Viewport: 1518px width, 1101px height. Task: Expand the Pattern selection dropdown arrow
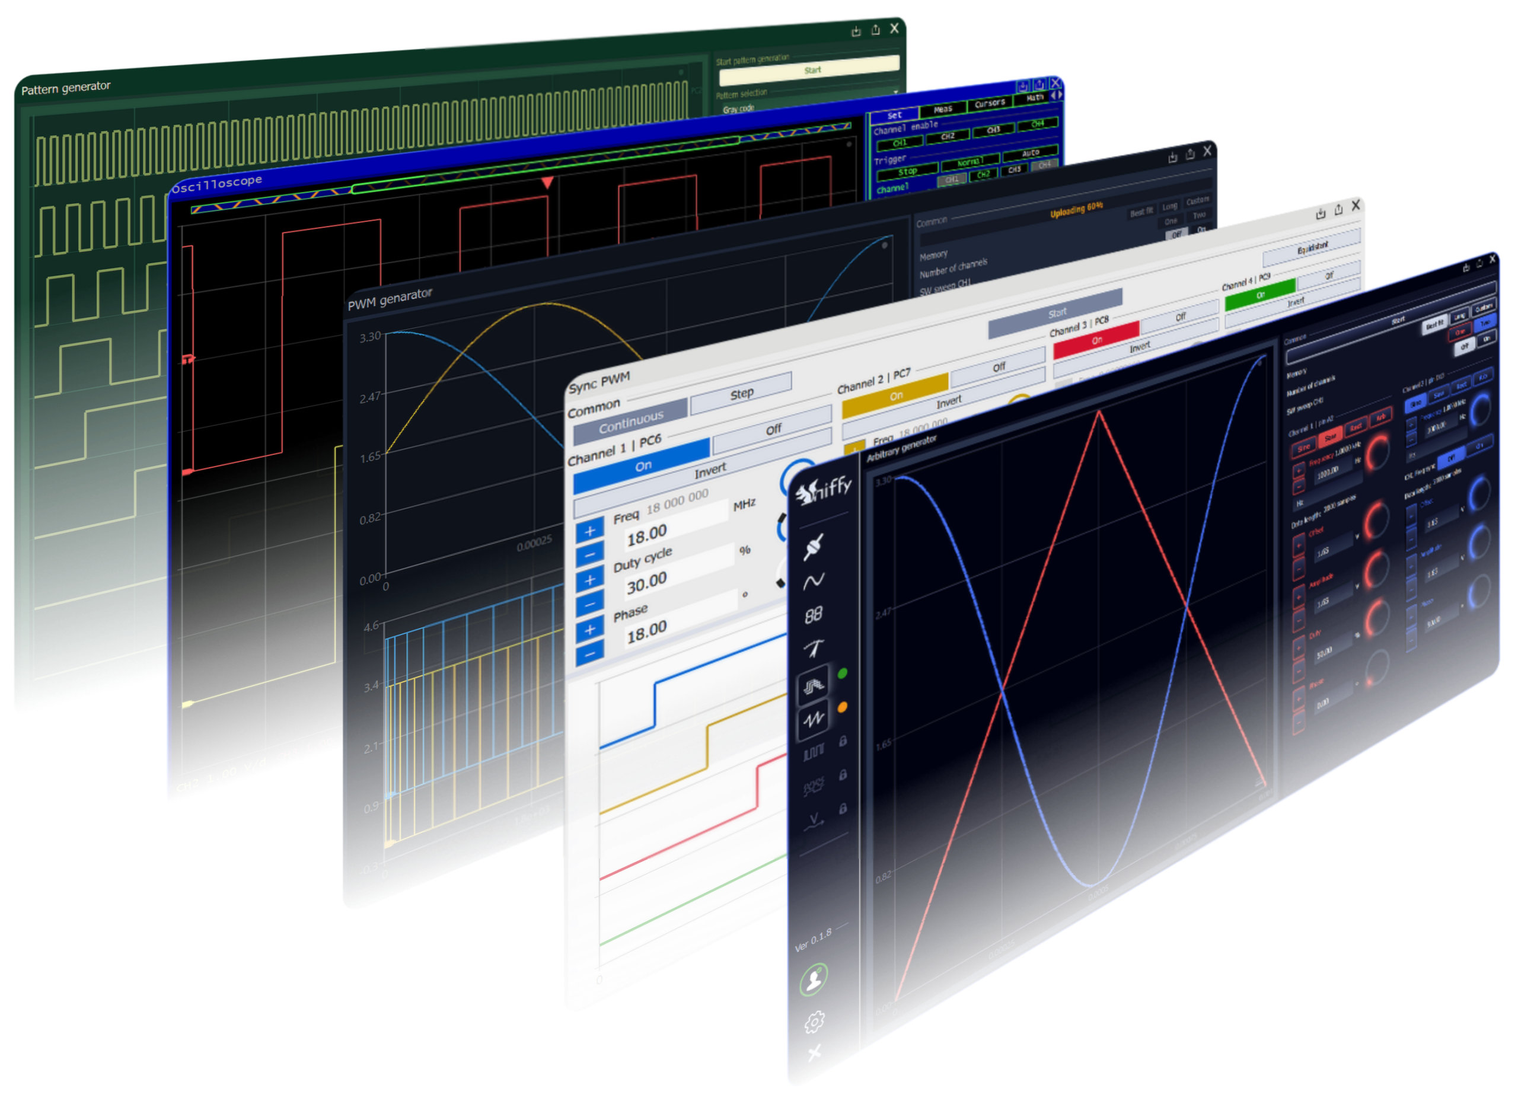pyautogui.click(x=895, y=92)
